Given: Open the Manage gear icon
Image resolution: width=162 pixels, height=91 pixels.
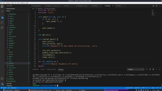Looking at the screenshot, I should tap(2, 84).
